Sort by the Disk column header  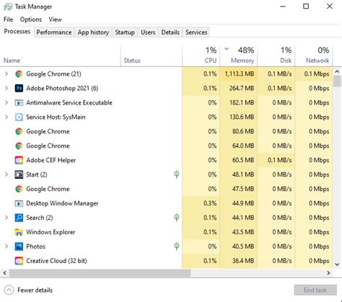click(276, 55)
